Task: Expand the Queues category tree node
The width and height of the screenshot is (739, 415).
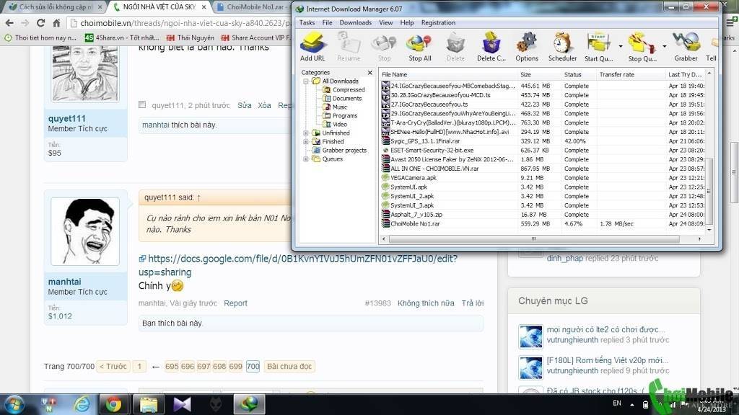Action: [306, 159]
